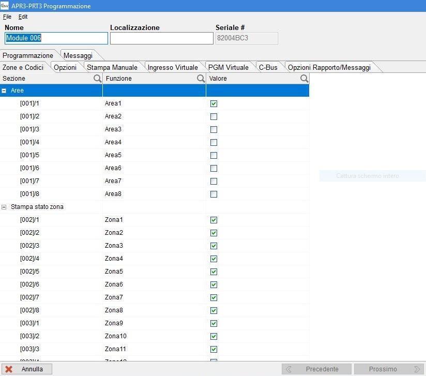Collapse the Stampa stato zona section
The width and height of the screenshot is (426, 376).
pyautogui.click(x=4, y=207)
